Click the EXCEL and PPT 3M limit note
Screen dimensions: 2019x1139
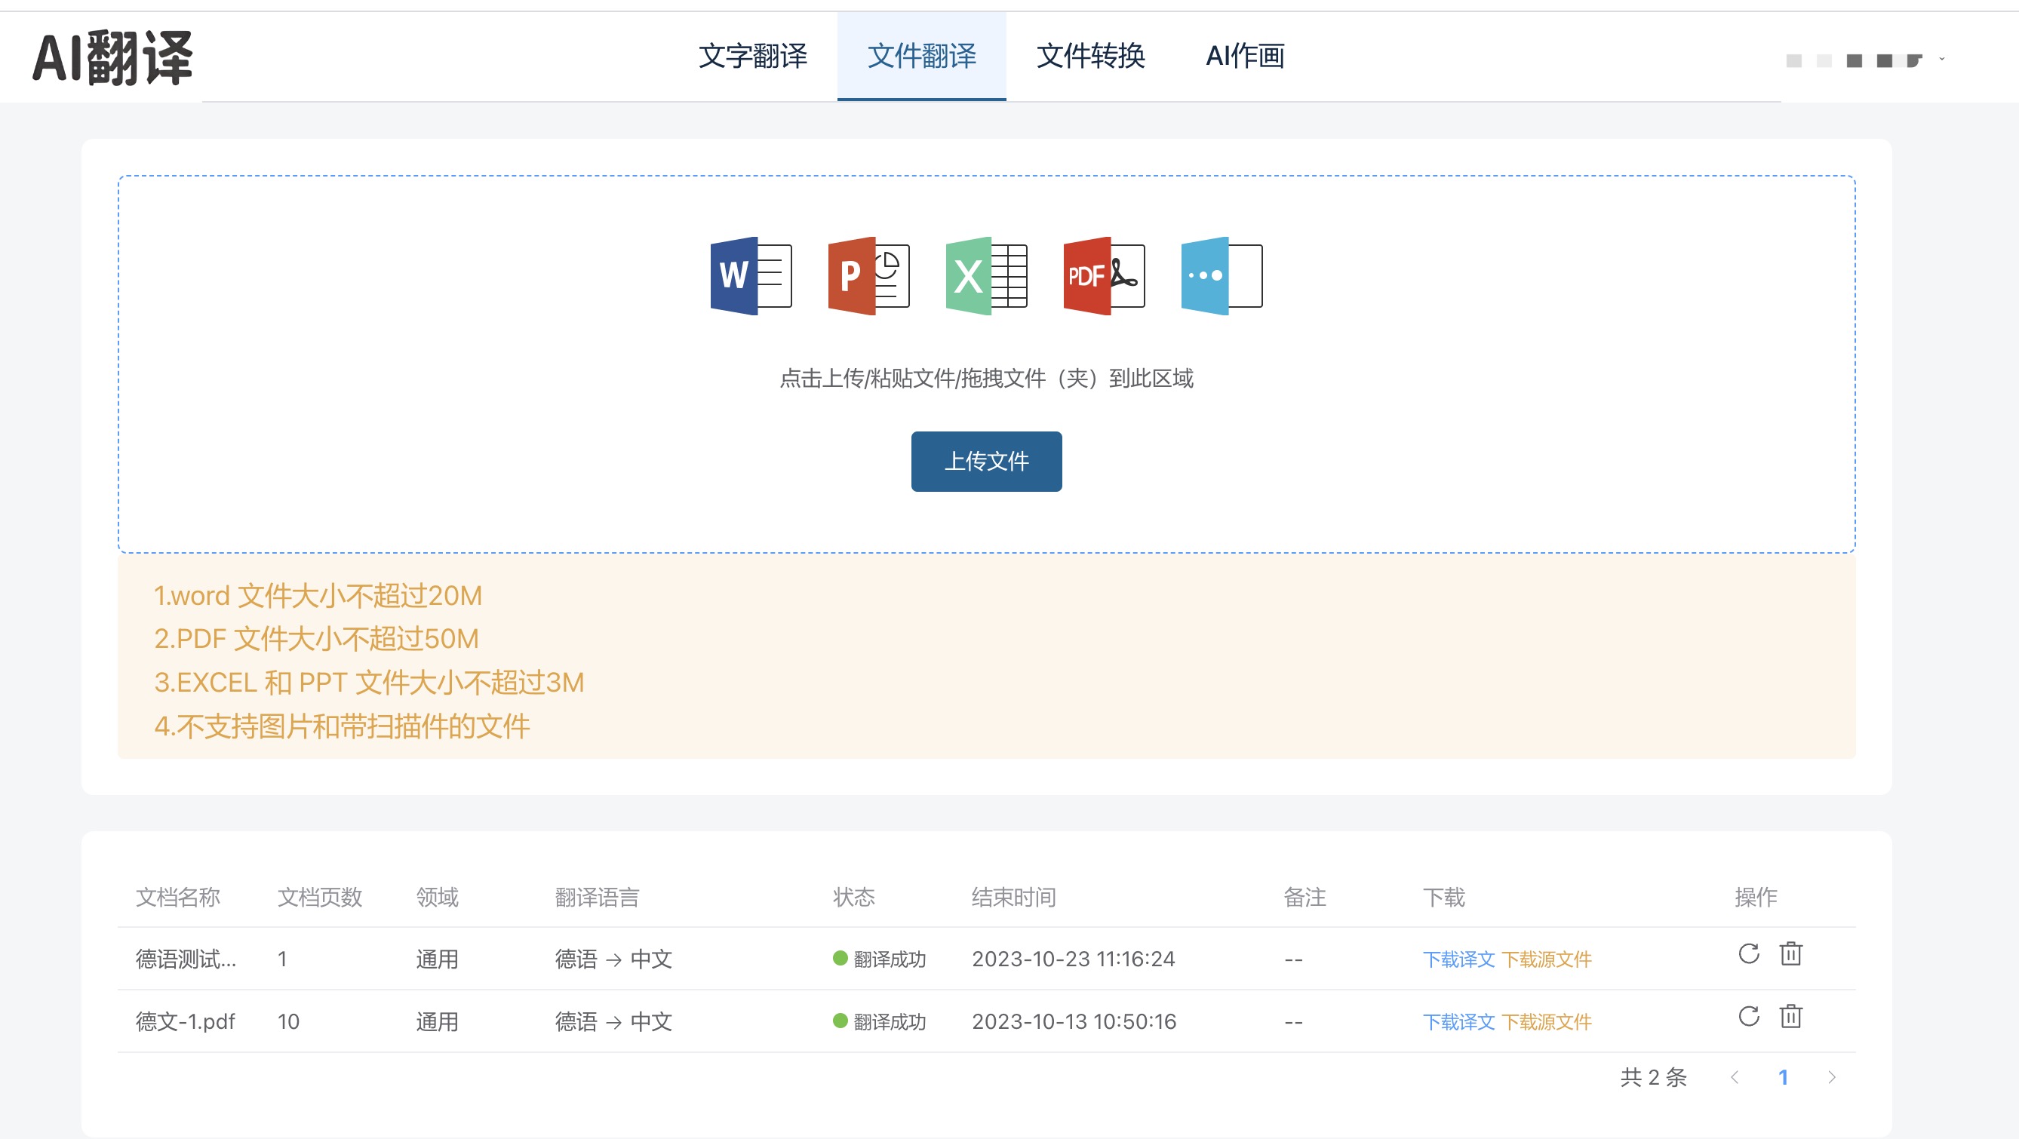coord(369,683)
